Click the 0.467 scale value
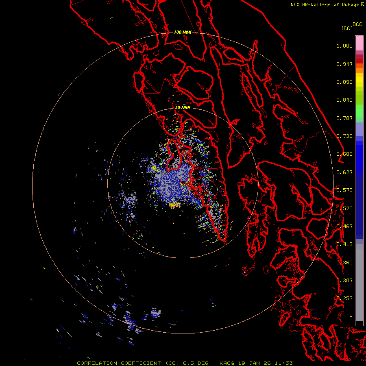 [344, 227]
